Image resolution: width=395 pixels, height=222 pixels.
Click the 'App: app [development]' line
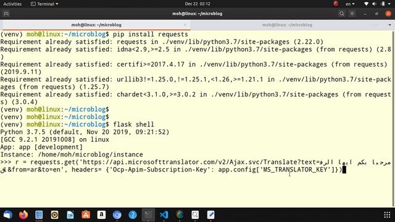41,147
